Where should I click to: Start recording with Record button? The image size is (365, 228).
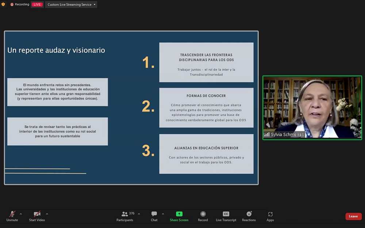point(203,214)
